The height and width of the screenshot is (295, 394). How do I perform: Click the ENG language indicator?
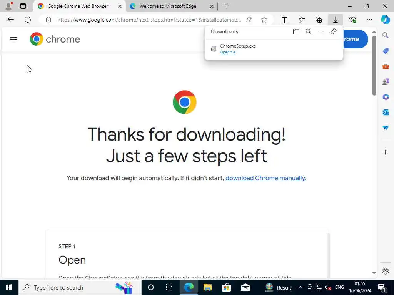point(339,287)
